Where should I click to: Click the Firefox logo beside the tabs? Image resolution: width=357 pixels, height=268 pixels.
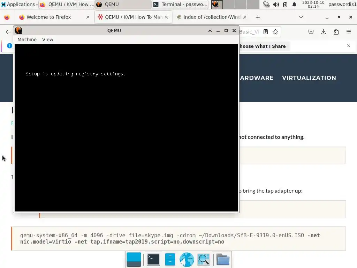click(x=7, y=17)
